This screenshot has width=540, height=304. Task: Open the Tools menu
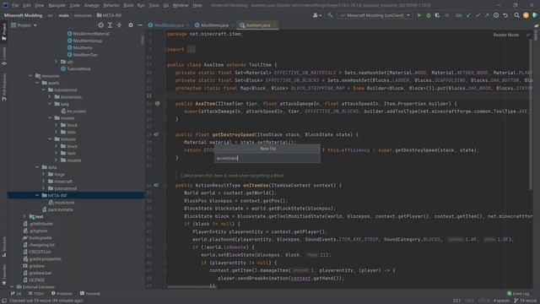154,6
